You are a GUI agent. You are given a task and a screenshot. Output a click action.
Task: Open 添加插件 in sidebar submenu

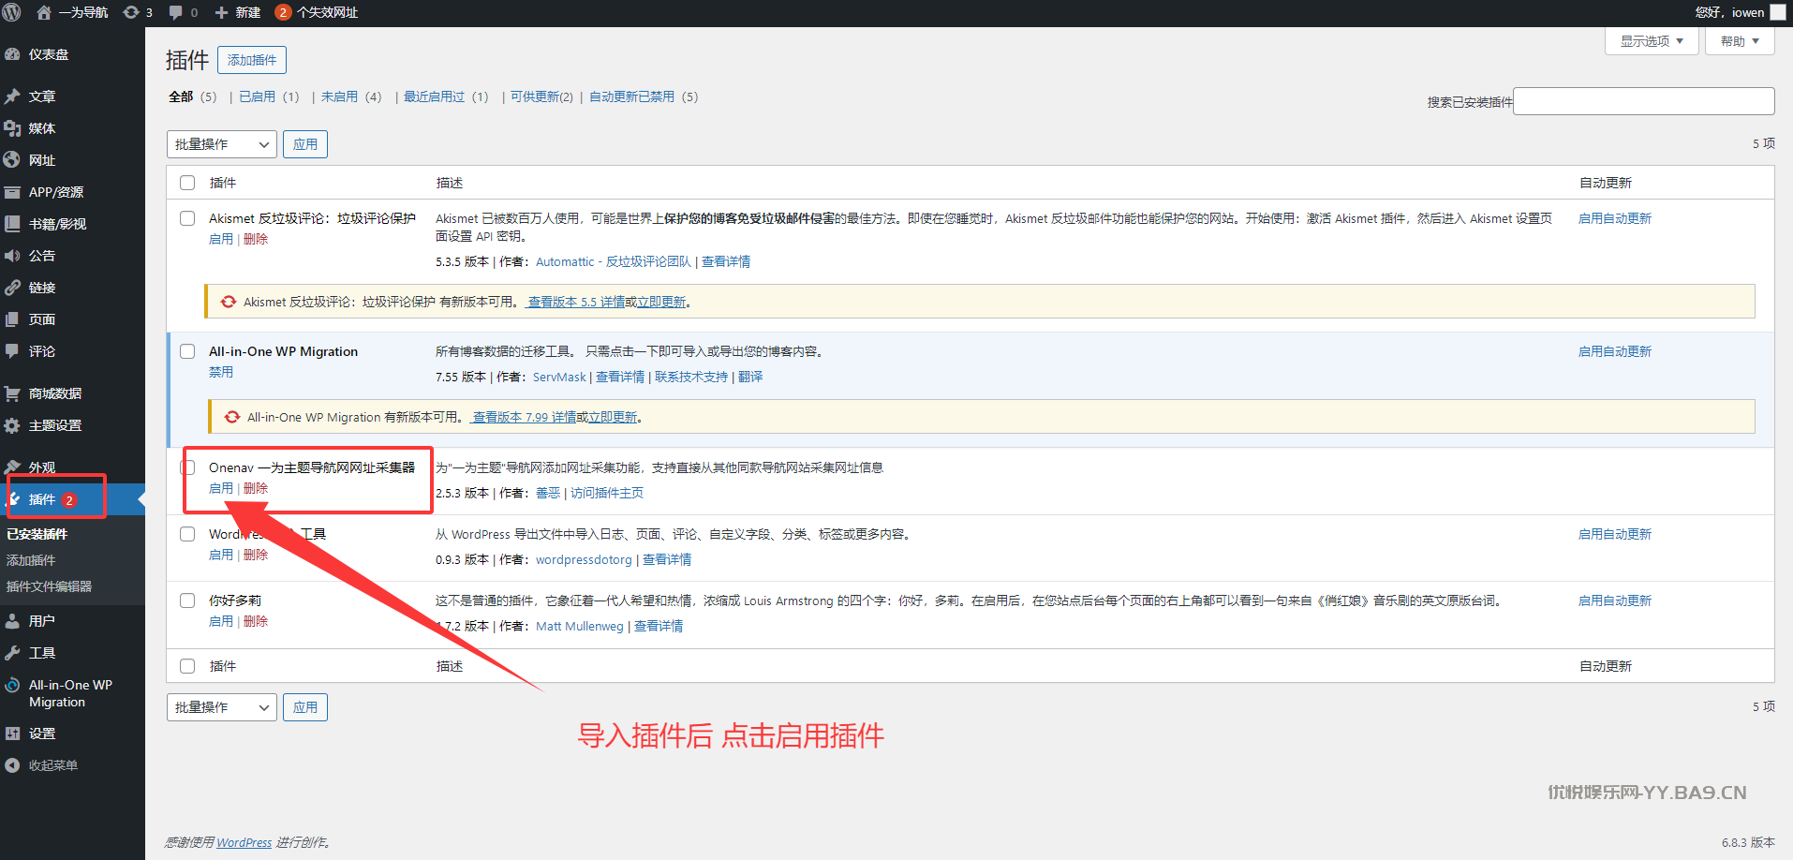(x=31, y=560)
